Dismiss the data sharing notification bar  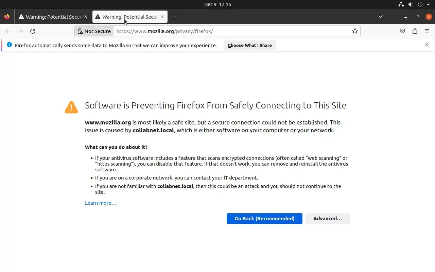coord(427,45)
